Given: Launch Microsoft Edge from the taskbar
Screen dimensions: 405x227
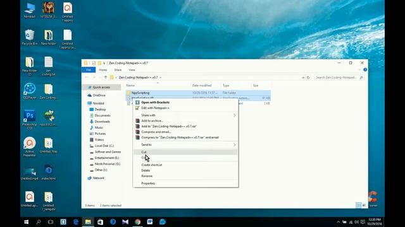Looking at the screenshot, I should click(x=76, y=222).
